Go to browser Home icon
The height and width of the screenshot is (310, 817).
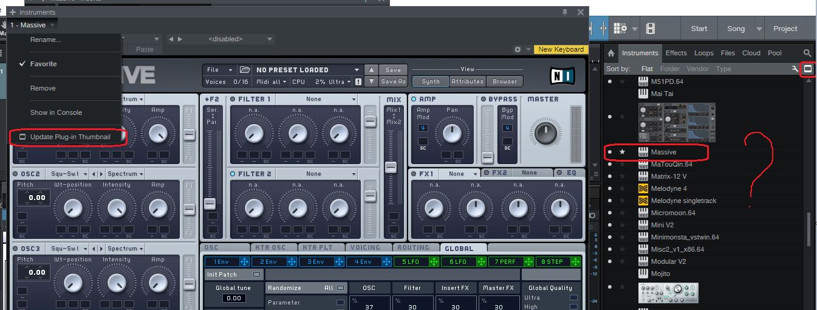[612, 53]
